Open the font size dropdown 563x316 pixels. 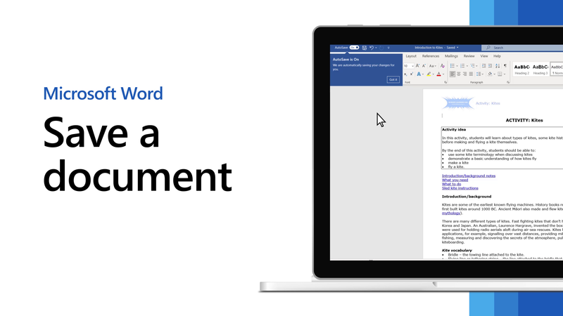coord(414,65)
